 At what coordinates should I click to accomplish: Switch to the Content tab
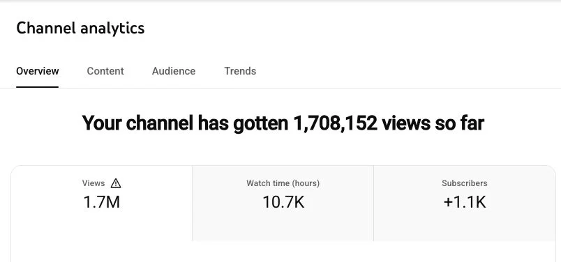[105, 71]
